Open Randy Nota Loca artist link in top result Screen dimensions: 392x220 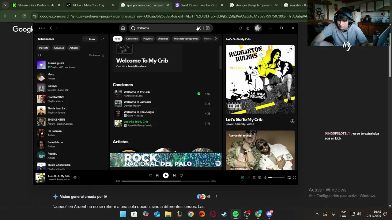click(137, 66)
